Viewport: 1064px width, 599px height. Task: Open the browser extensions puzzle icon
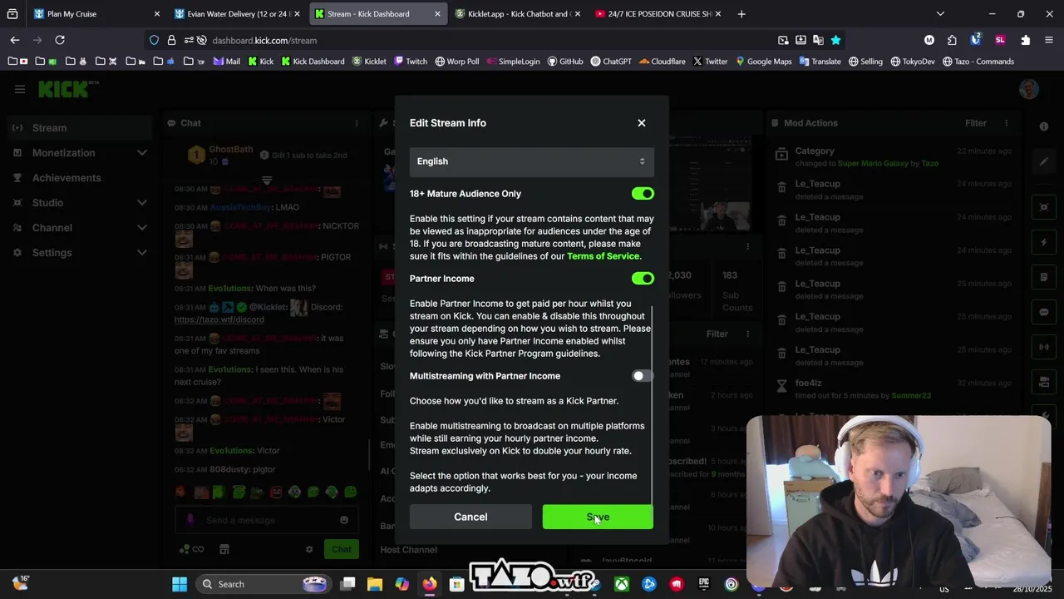coord(952,40)
